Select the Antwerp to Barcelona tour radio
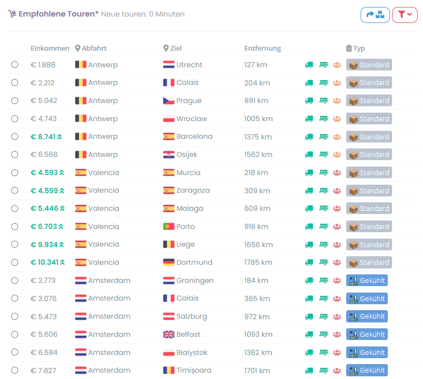The width and height of the screenshot is (423, 379). tap(15, 137)
